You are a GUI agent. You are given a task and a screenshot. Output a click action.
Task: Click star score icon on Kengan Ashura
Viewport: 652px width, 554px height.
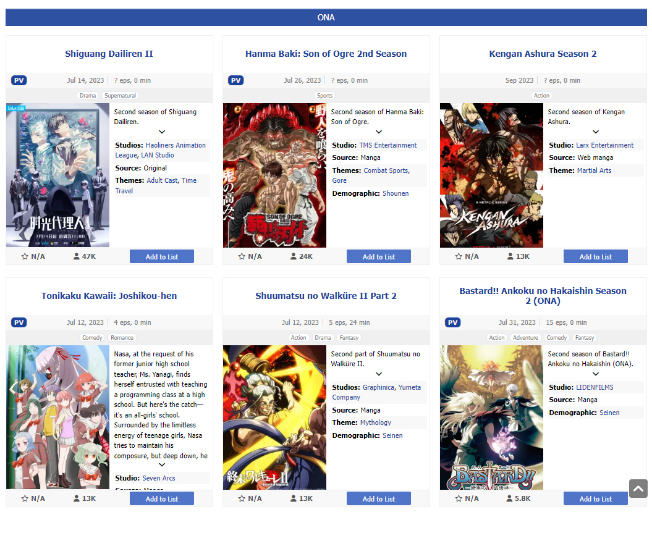pos(459,256)
